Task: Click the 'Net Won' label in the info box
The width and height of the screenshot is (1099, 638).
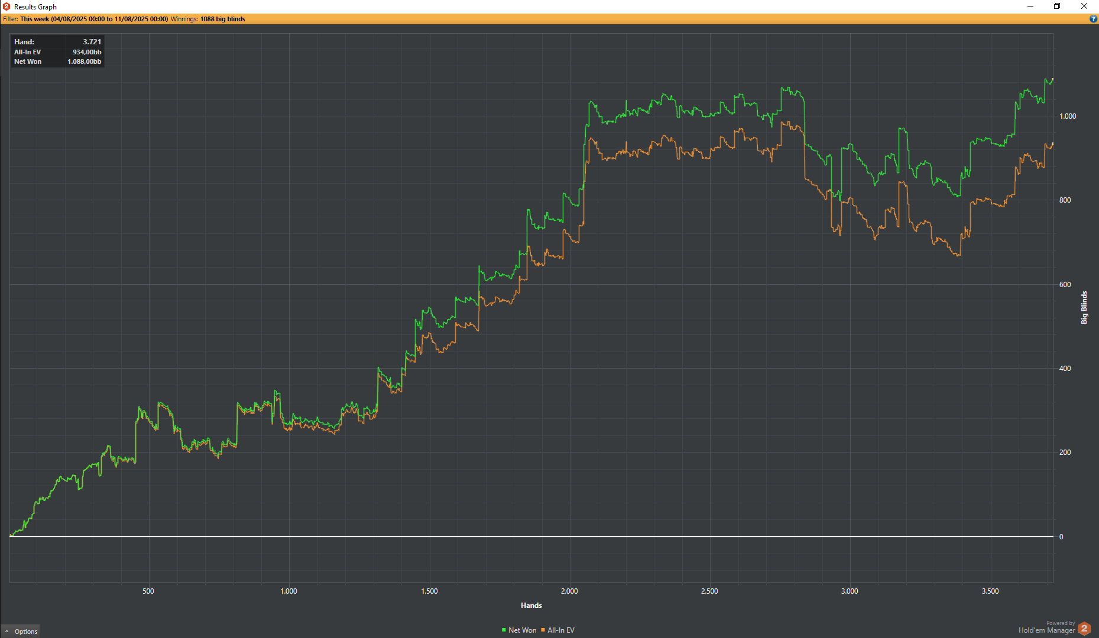Action: point(28,61)
